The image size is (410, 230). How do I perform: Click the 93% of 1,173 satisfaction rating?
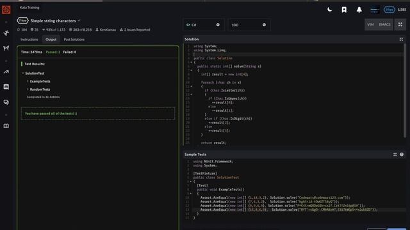[54, 30]
